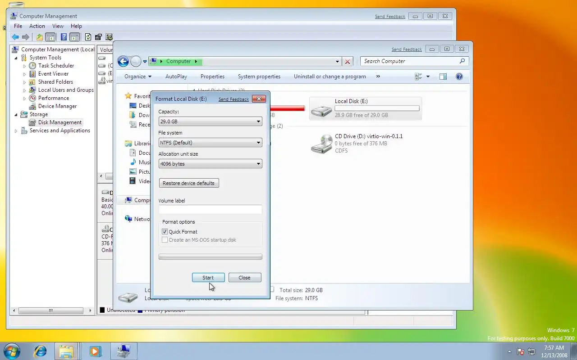577x360 pixels.
Task: Expand Task Scheduler tree arrow
Action: (x=25, y=66)
